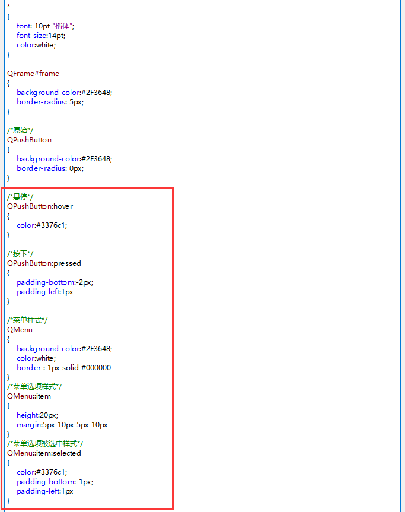
Task: Click the QPushButton:pressed selector
Action: pyautogui.click(x=44, y=263)
